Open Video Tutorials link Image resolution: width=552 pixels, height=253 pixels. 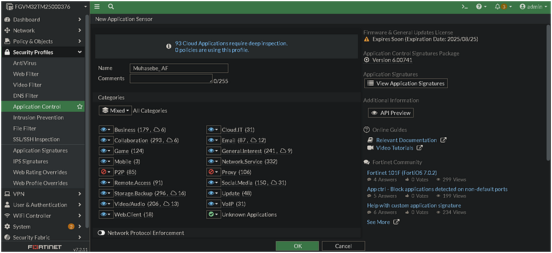tap(394, 148)
